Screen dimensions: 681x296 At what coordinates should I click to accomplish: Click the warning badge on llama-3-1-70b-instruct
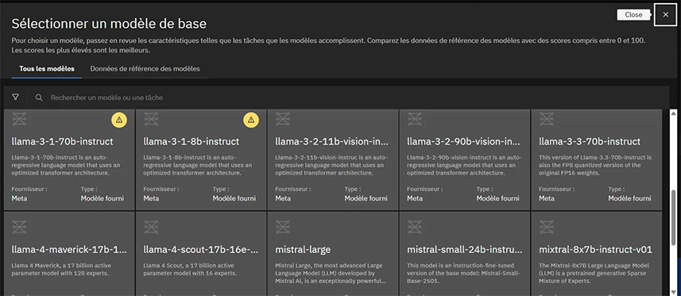pos(119,120)
